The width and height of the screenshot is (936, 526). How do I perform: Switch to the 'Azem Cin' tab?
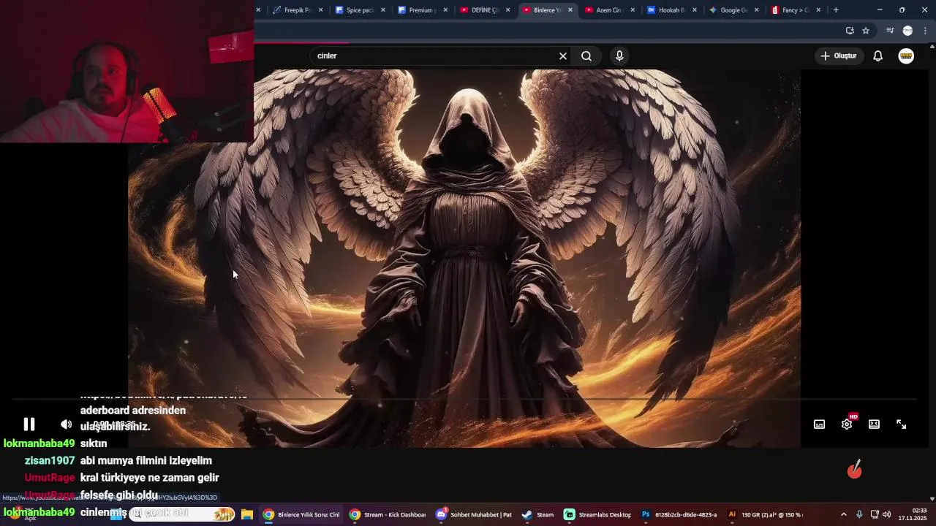[x=609, y=10]
